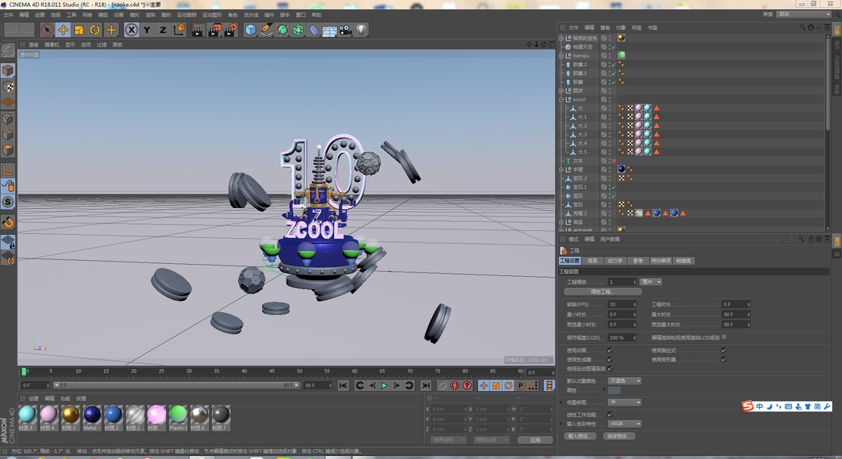842x459 pixels.
Task: Toggle Z axis lock
Action: coord(162,30)
